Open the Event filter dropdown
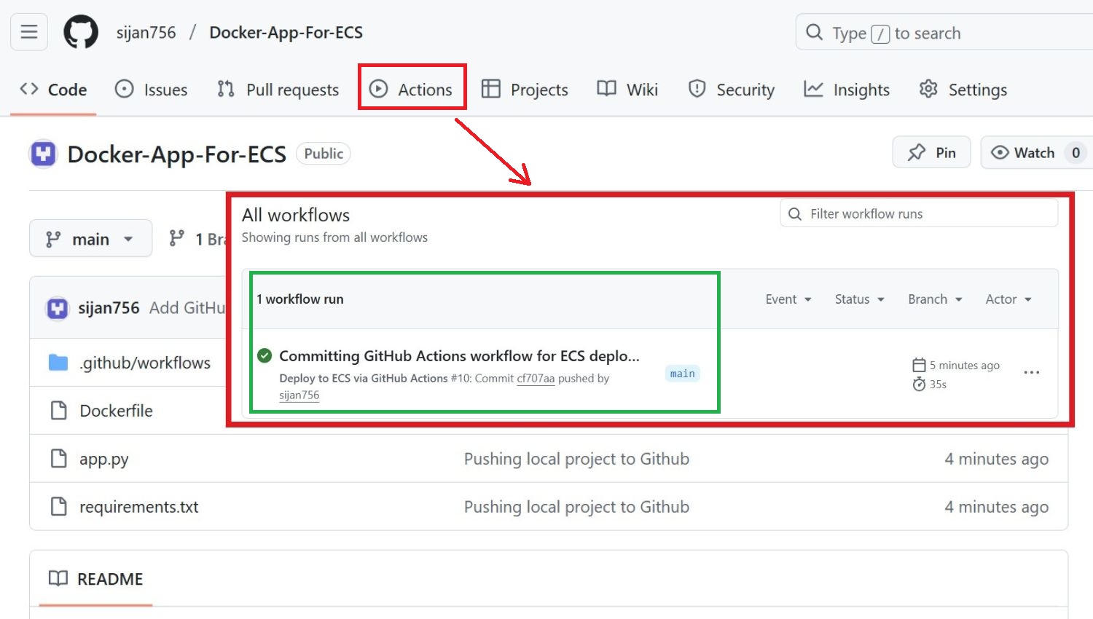The image size is (1093, 619). point(788,299)
